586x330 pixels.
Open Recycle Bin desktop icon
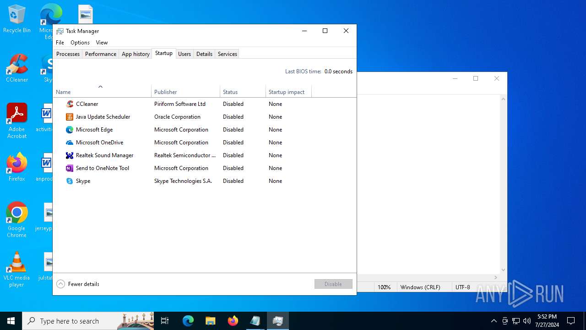[17, 19]
